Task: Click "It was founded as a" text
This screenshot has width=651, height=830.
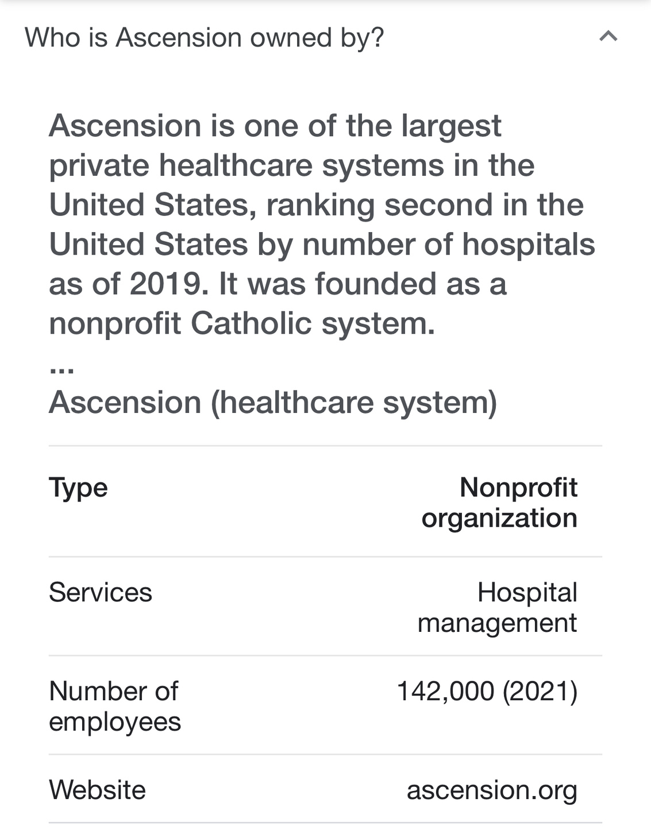Action: 363,284
